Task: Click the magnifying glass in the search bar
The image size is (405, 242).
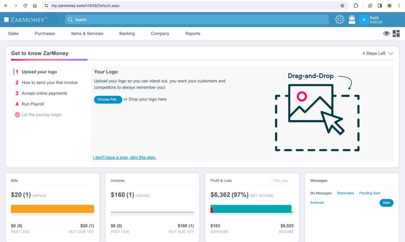Action: (x=70, y=19)
